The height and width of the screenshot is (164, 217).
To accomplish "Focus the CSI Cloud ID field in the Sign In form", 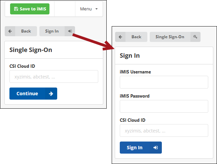I will click(x=164, y=130).
